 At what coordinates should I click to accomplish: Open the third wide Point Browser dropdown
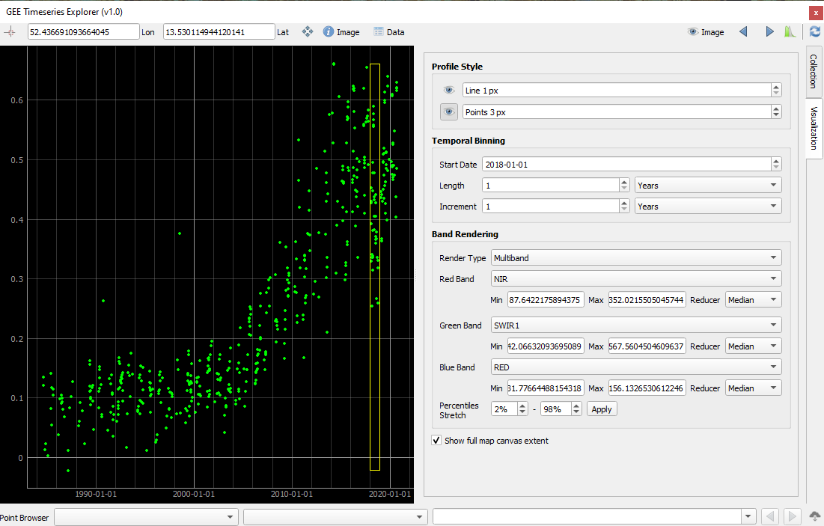coord(593,517)
